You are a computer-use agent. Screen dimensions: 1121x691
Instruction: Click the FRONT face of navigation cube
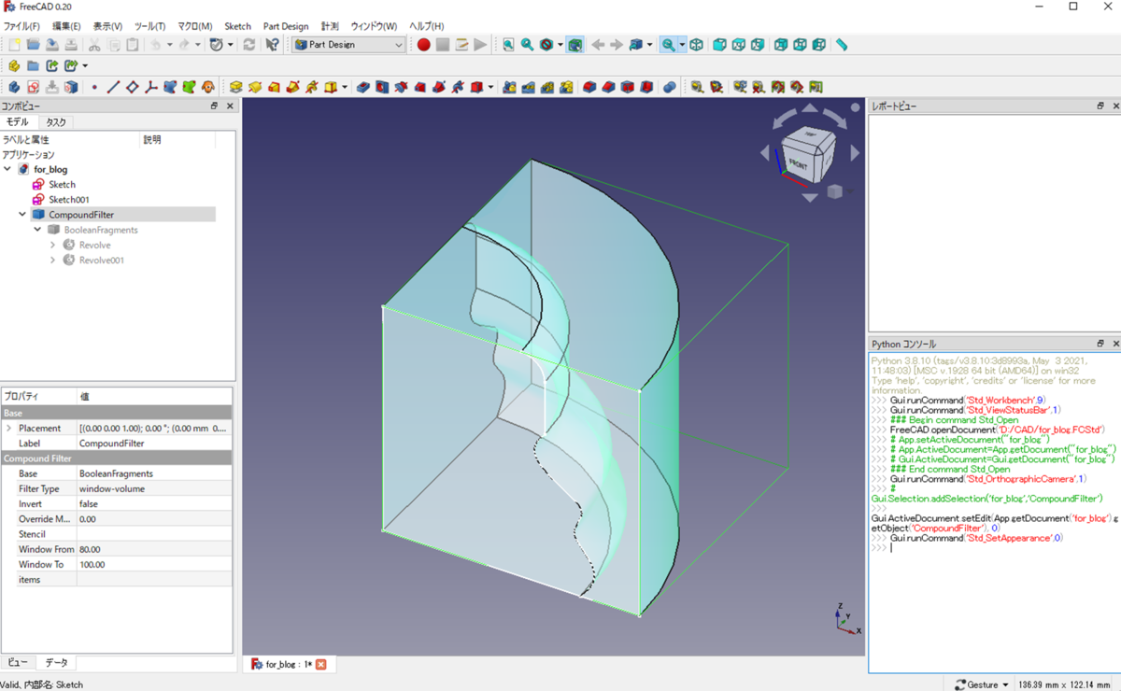click(799, 162)
